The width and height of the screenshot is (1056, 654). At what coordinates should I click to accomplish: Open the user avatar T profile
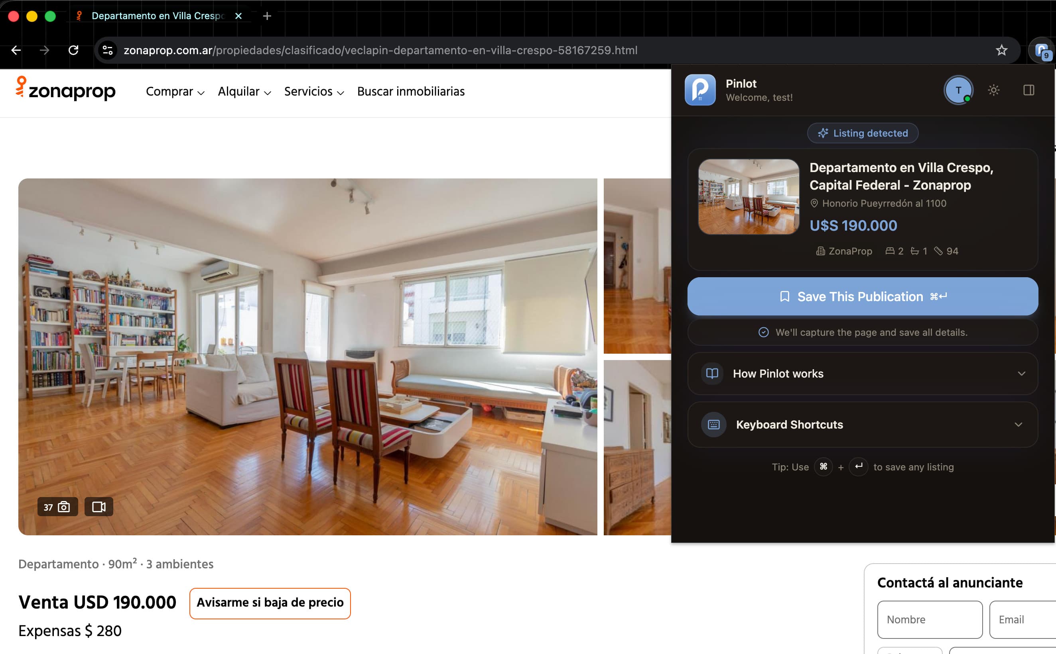958,90
